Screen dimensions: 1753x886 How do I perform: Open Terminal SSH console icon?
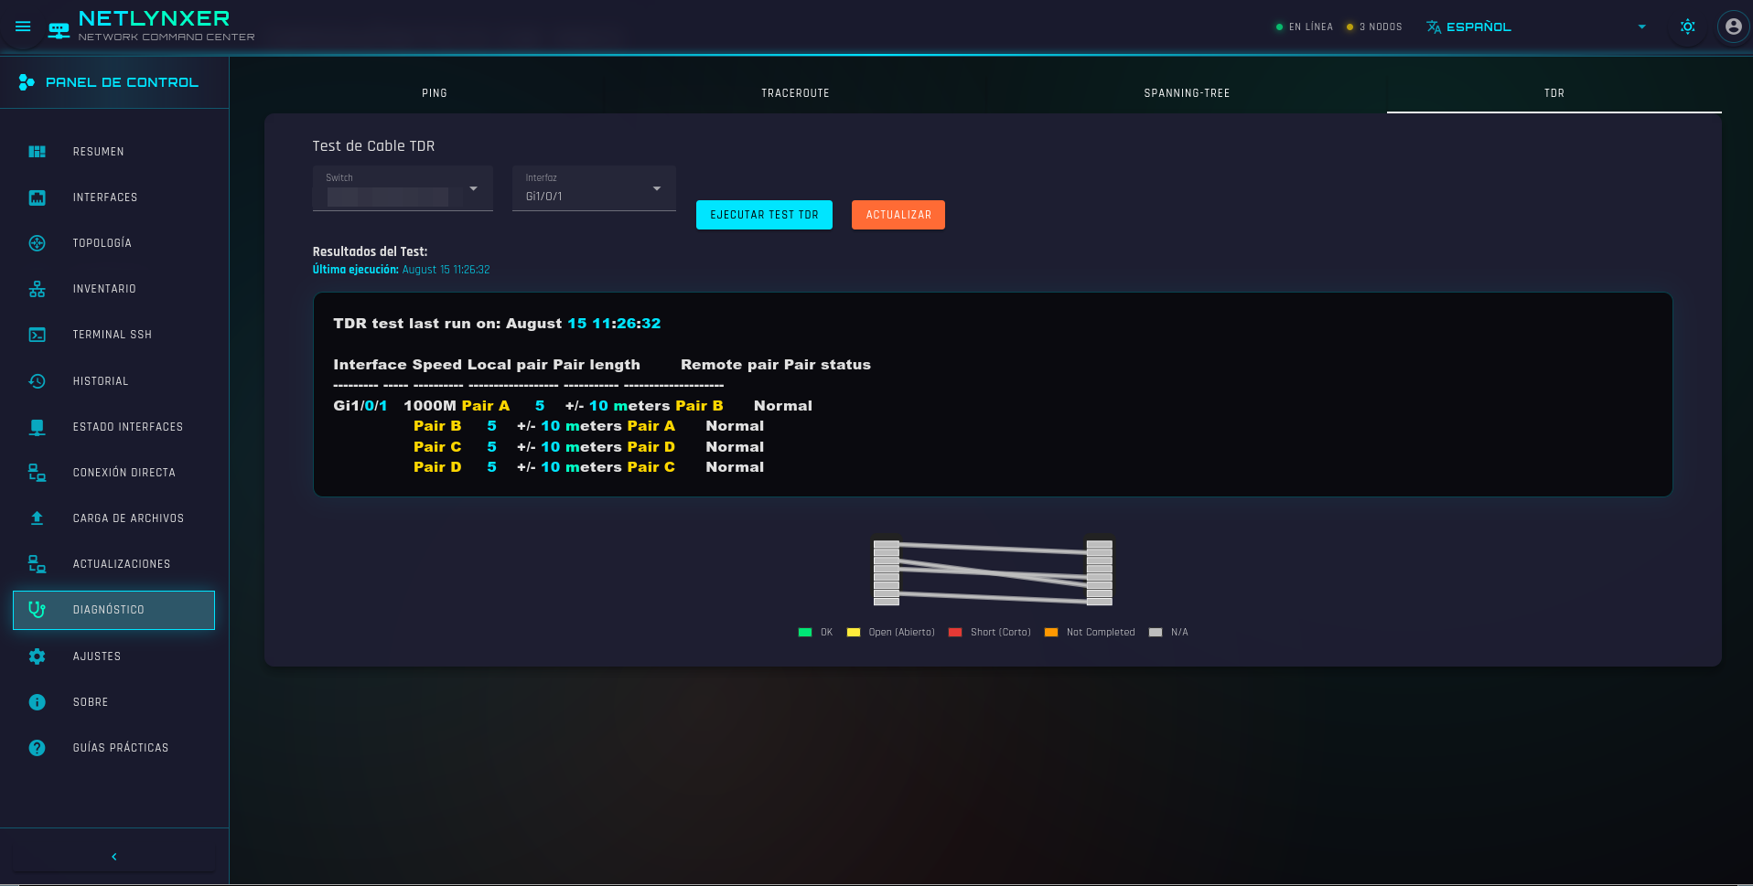click(37, 335)
